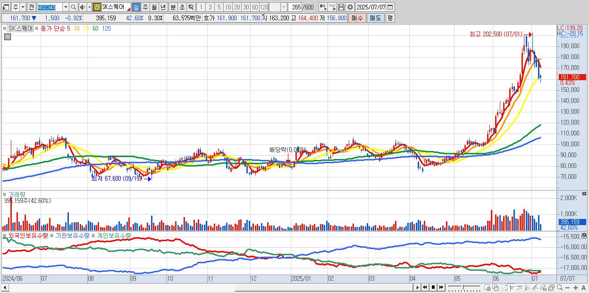Click the crosshair cursor tool icon

[512, 288]
